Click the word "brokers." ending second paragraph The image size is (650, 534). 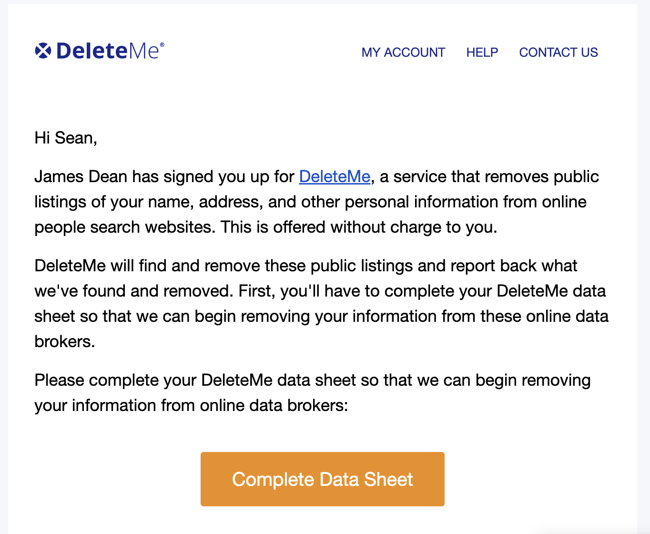click(x=65, y=342)
